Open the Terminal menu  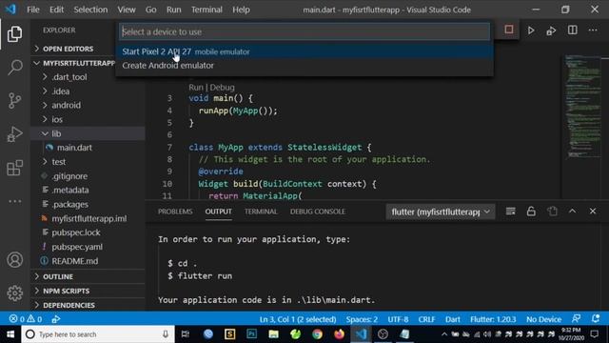click(206, 10)
